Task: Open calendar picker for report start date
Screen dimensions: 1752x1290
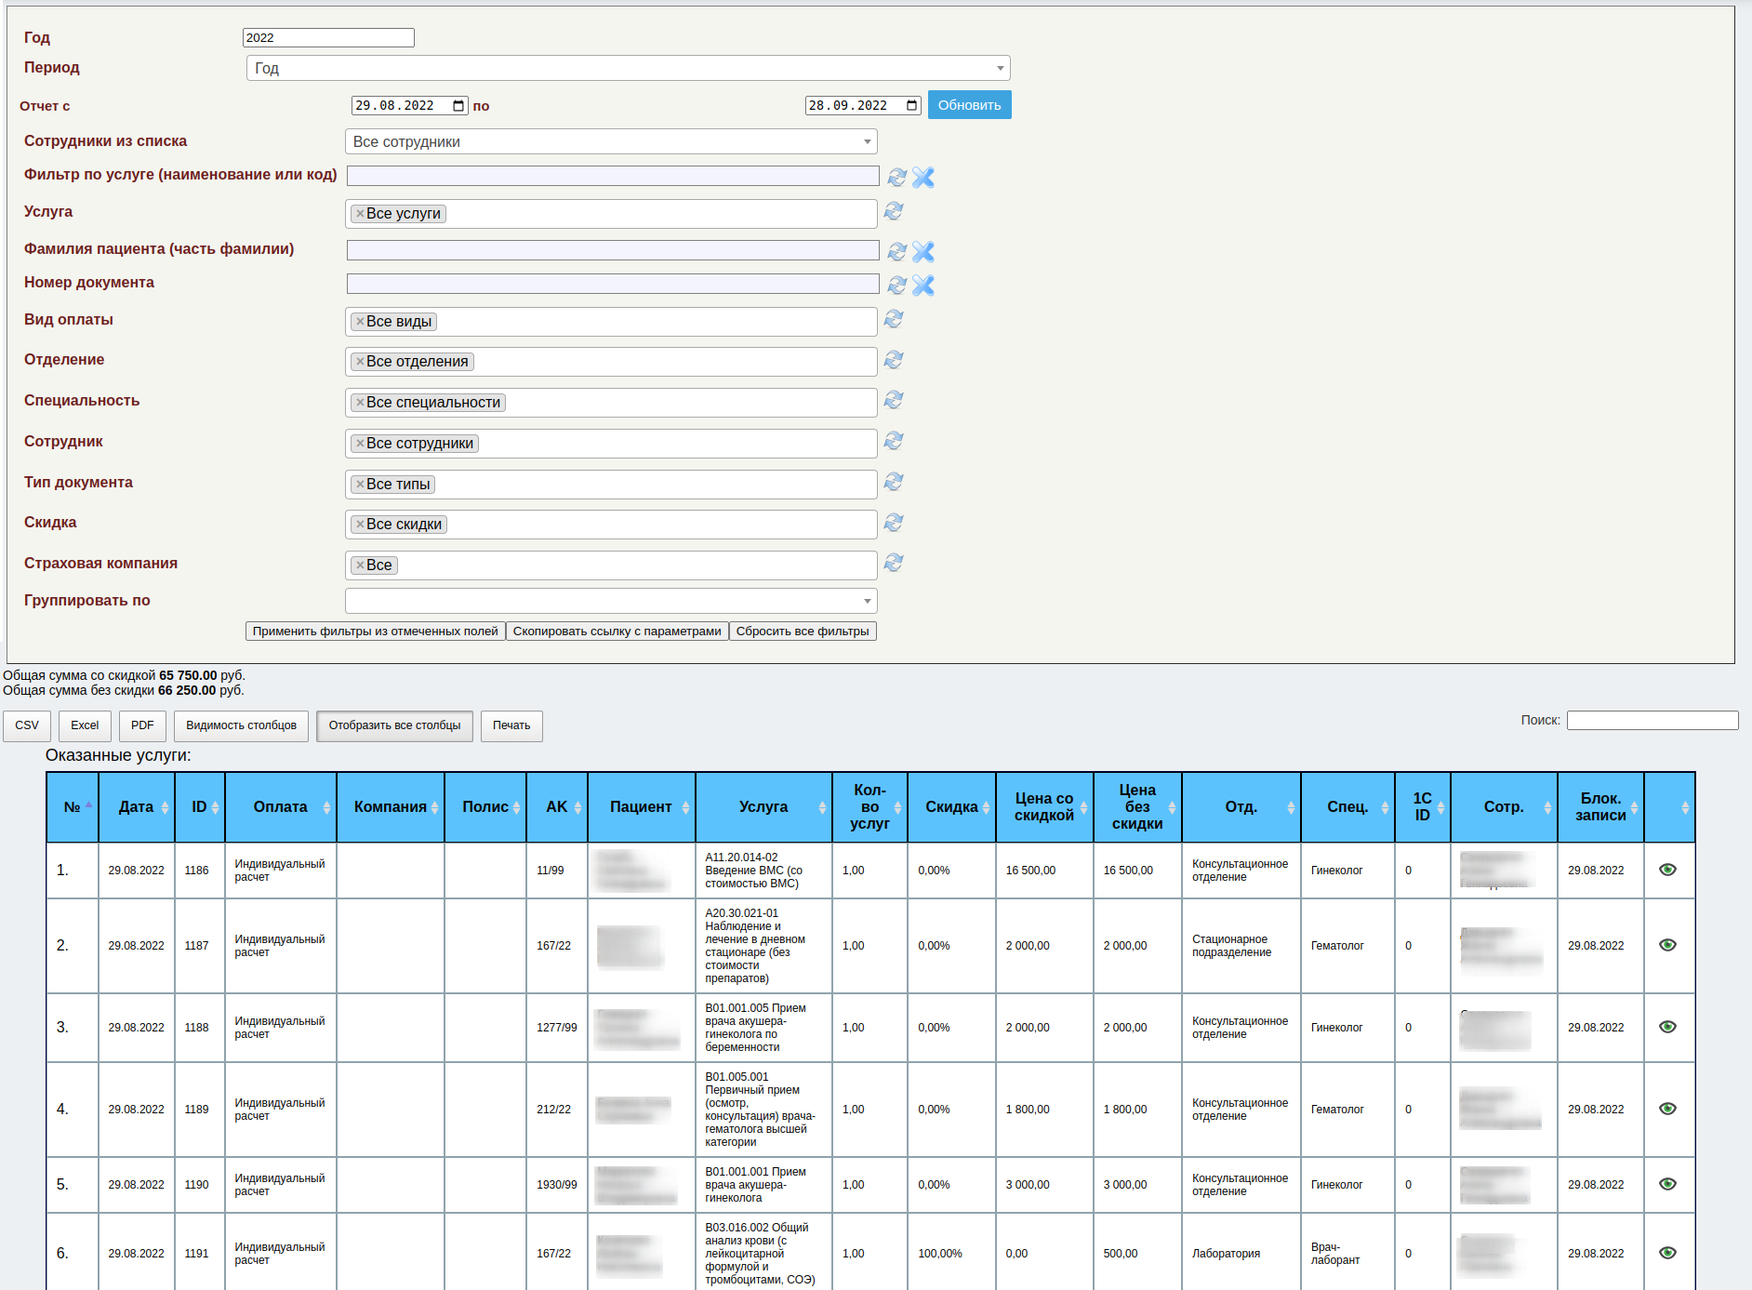Action: click(x=458, y=106)
